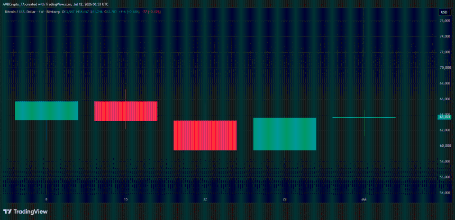Viewport: 455px width, 220px height.
Task: Click the thin Jul doji candle
Action: click(364, 118)
